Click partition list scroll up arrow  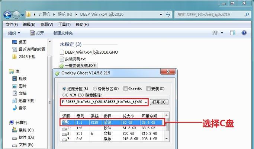point(167,115)
